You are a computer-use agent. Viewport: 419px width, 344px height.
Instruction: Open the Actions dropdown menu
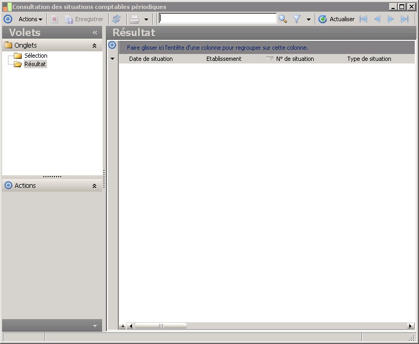(x=30, y=19)
